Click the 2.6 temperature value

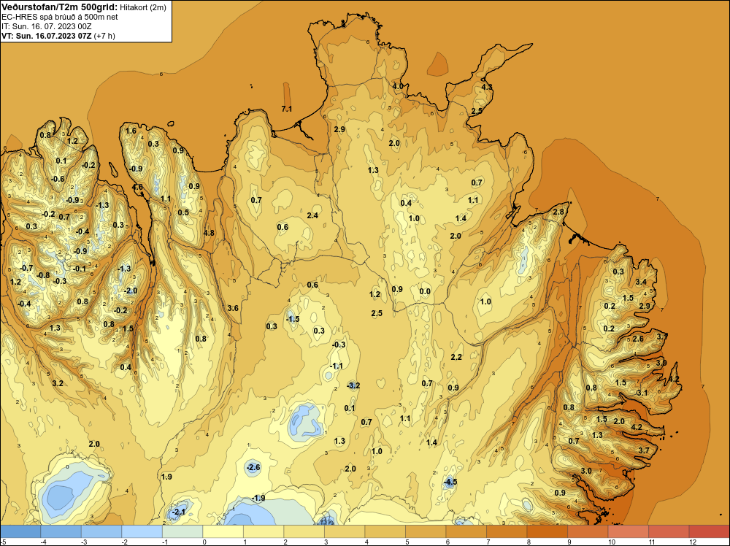coord(638,339)
